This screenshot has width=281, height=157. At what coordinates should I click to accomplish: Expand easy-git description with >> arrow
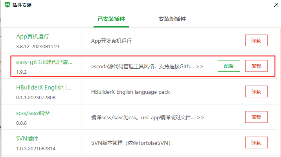click(200, 67)
